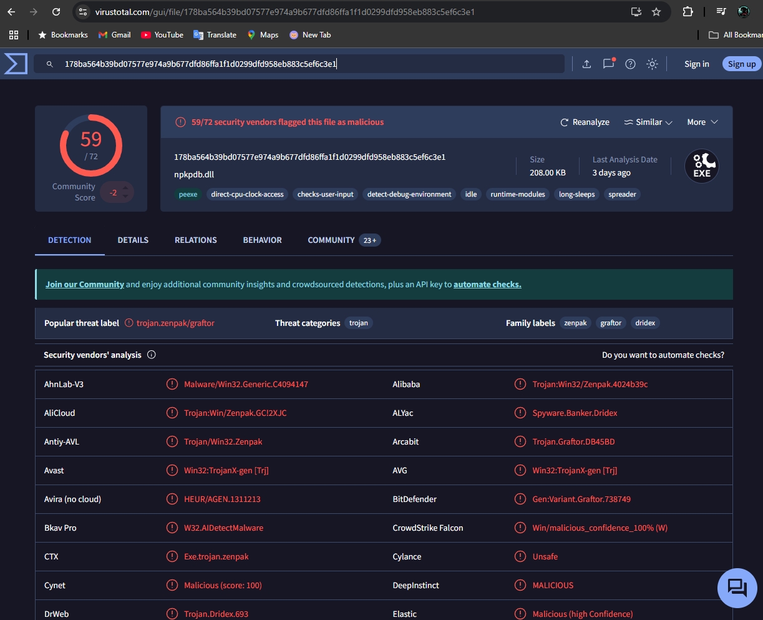This screenshot has width=763, height=620.
Task: Open the Join our Community link
Action: pyautogui.click(x=84, y=284)
